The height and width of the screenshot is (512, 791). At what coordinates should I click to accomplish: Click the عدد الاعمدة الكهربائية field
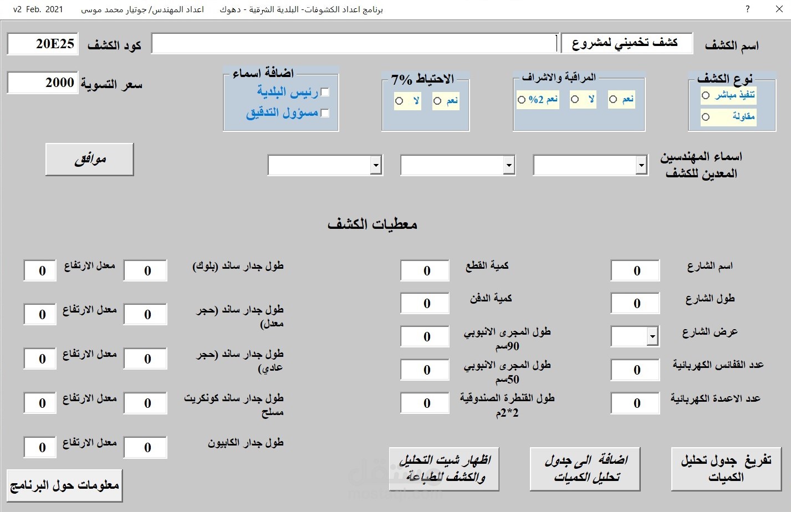[x=635, y=403]
